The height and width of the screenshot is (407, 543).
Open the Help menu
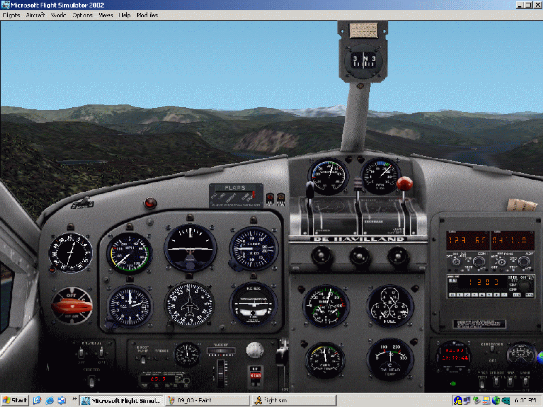point(125,15)
